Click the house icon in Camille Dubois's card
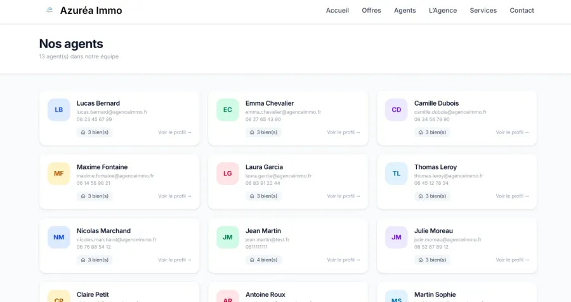 pos(421,132)
